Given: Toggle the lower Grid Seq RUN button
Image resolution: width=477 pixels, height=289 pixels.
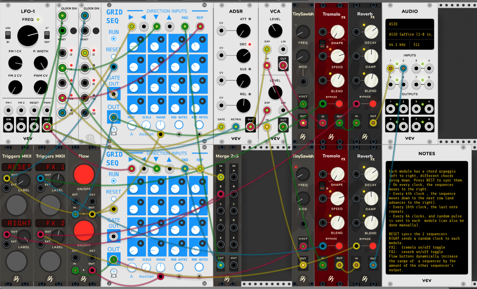Looking at the screenshot, I should (x=114, y=181).
